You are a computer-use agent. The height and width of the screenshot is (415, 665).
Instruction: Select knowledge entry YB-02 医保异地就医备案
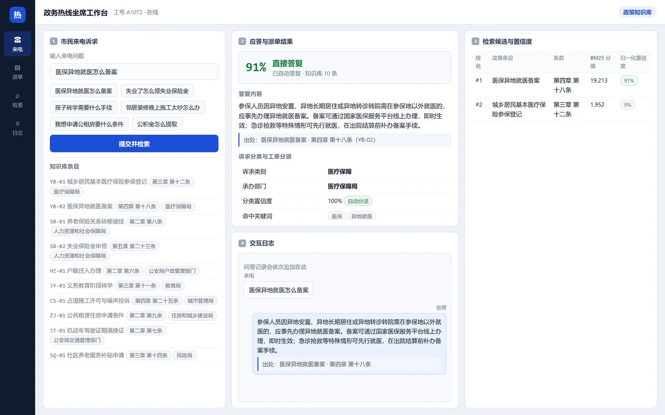(134, 206)
